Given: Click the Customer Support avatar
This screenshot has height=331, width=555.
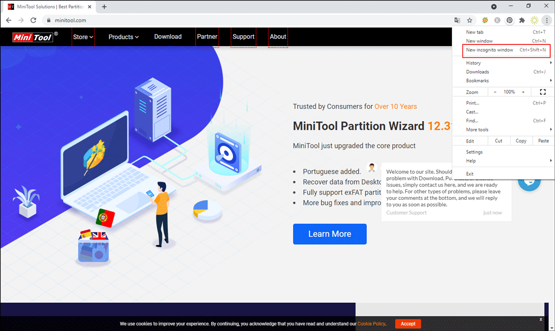Looking at the screenshot, I should click(372, 167).
